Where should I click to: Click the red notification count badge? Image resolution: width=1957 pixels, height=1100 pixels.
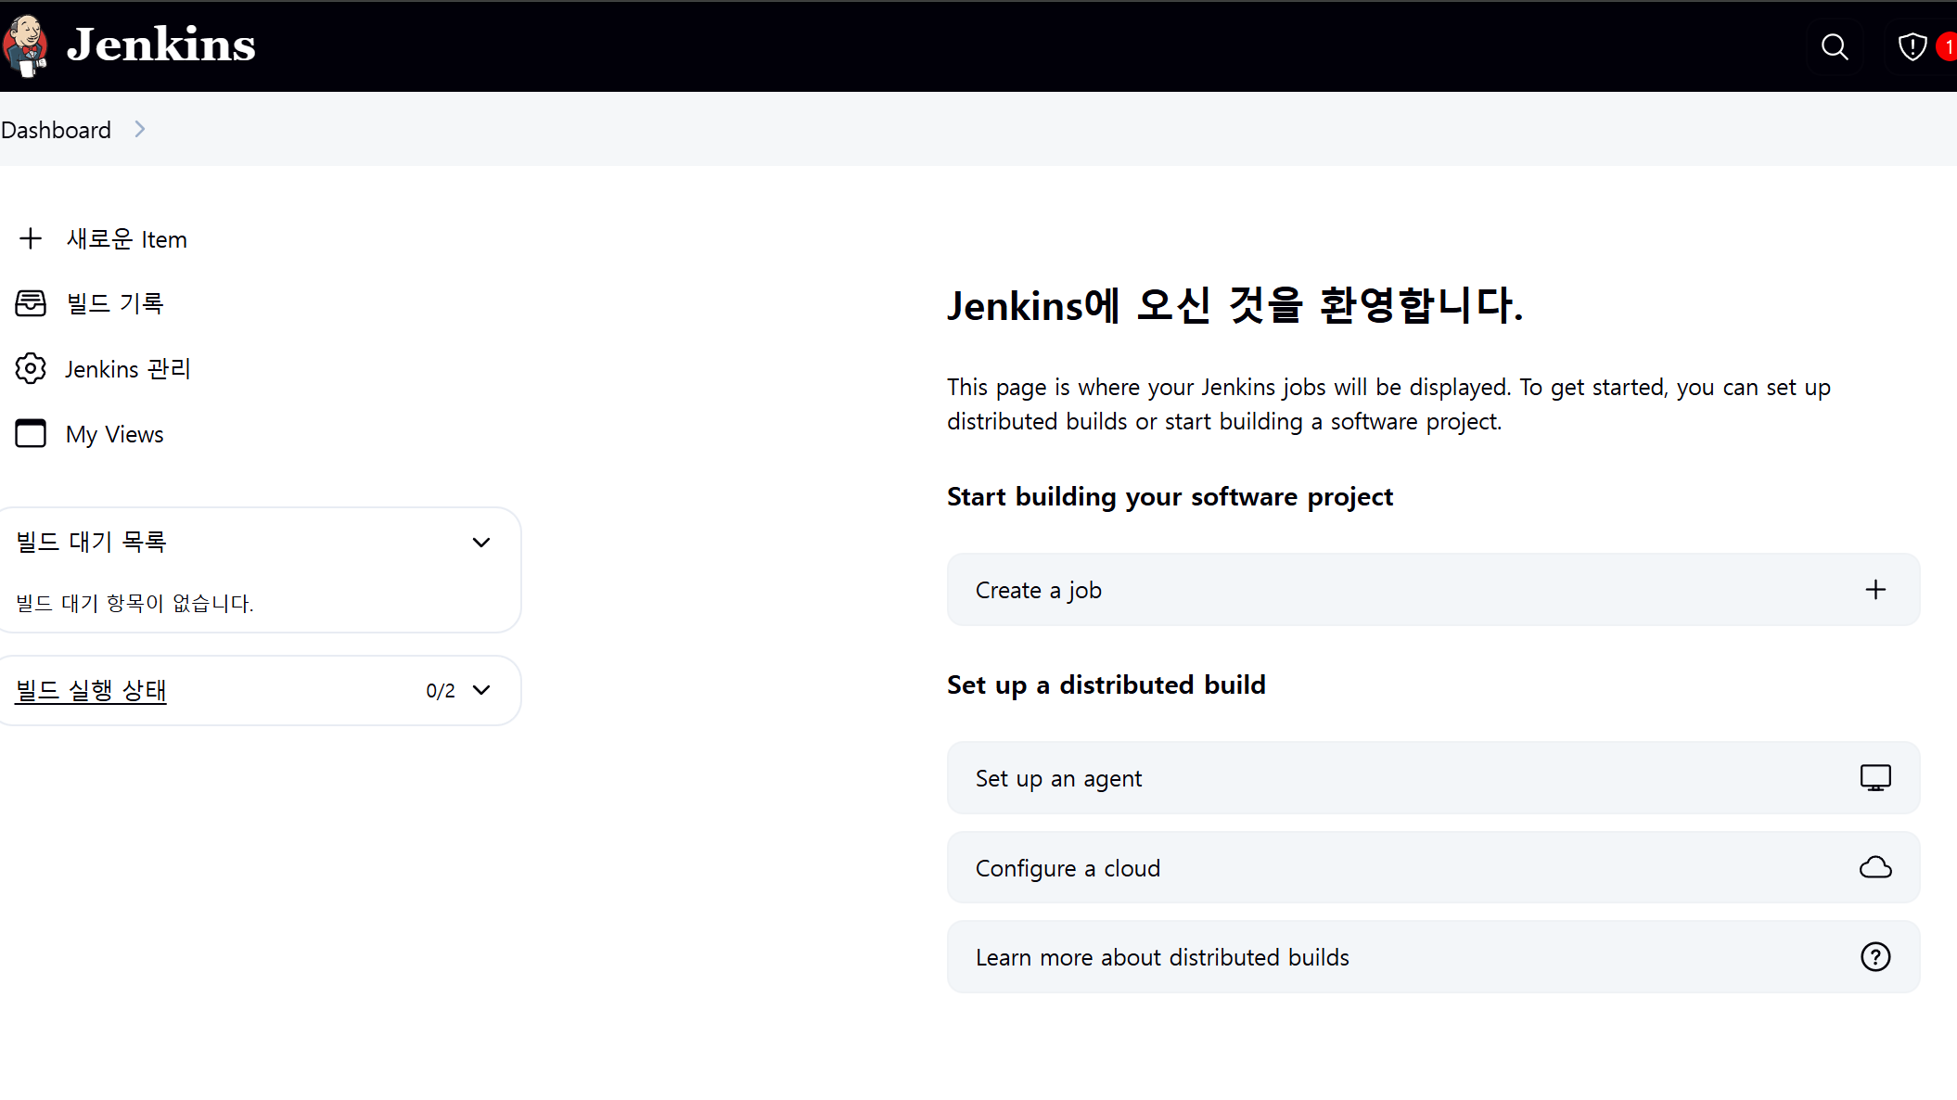click(x=1948, y=46)
